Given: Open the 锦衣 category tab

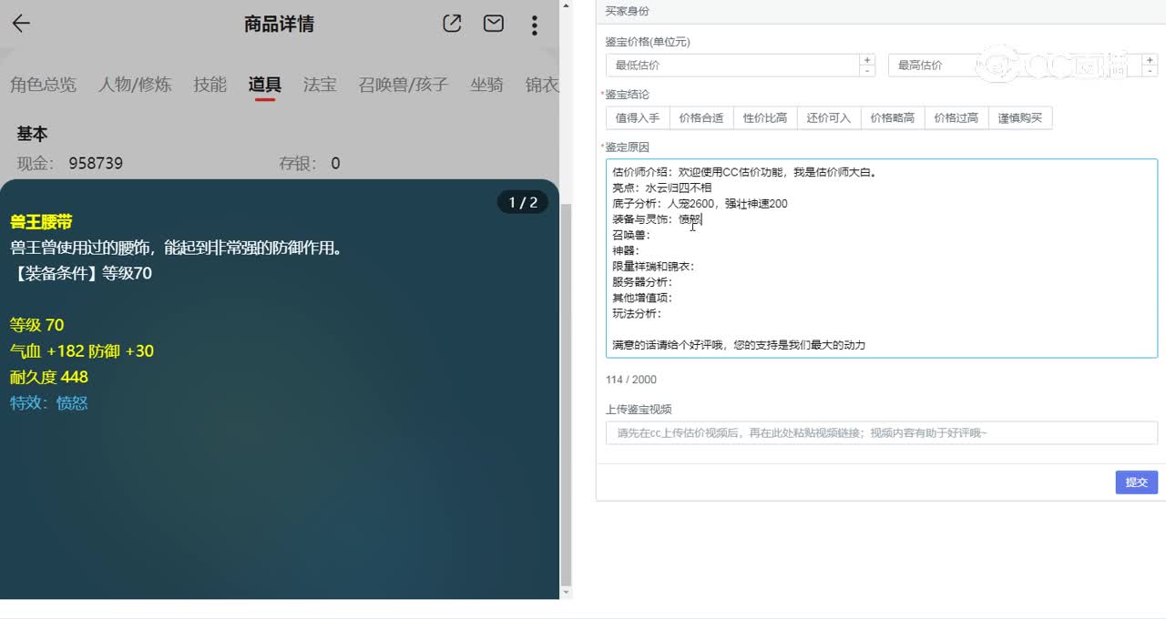Looking at the screenshot, I should pyautogui.click(x=541, y=85).
